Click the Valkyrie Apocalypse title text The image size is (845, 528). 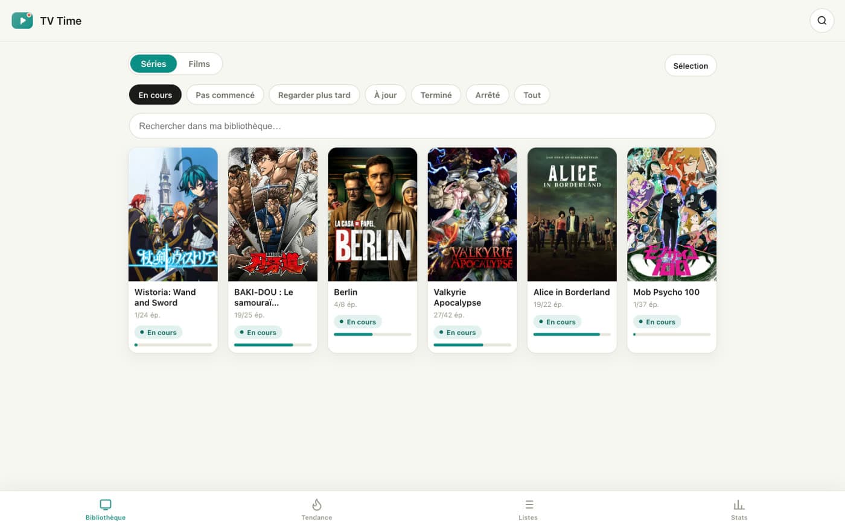458,297
